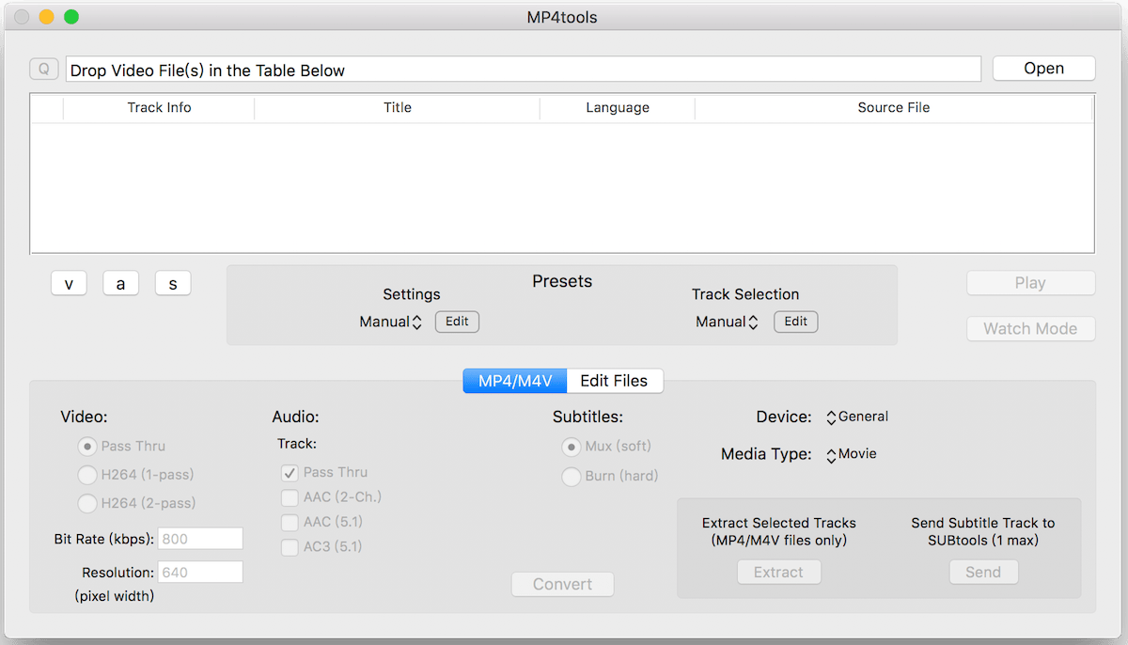Image resolution: width=1128 pixels, height=645 pixels.
Task: Click Edit button under Settings preset
Action: (457, 322)
